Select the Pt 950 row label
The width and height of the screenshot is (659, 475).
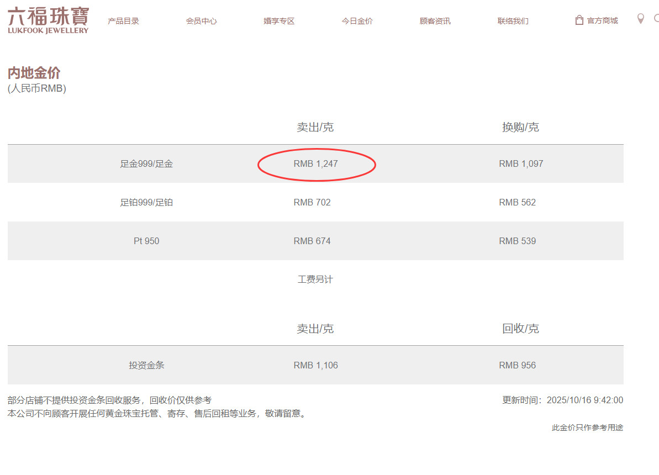coord(146,241)
